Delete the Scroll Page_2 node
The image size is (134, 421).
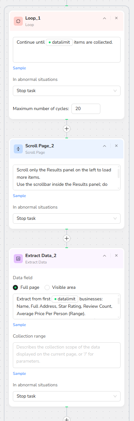(116, 146)
